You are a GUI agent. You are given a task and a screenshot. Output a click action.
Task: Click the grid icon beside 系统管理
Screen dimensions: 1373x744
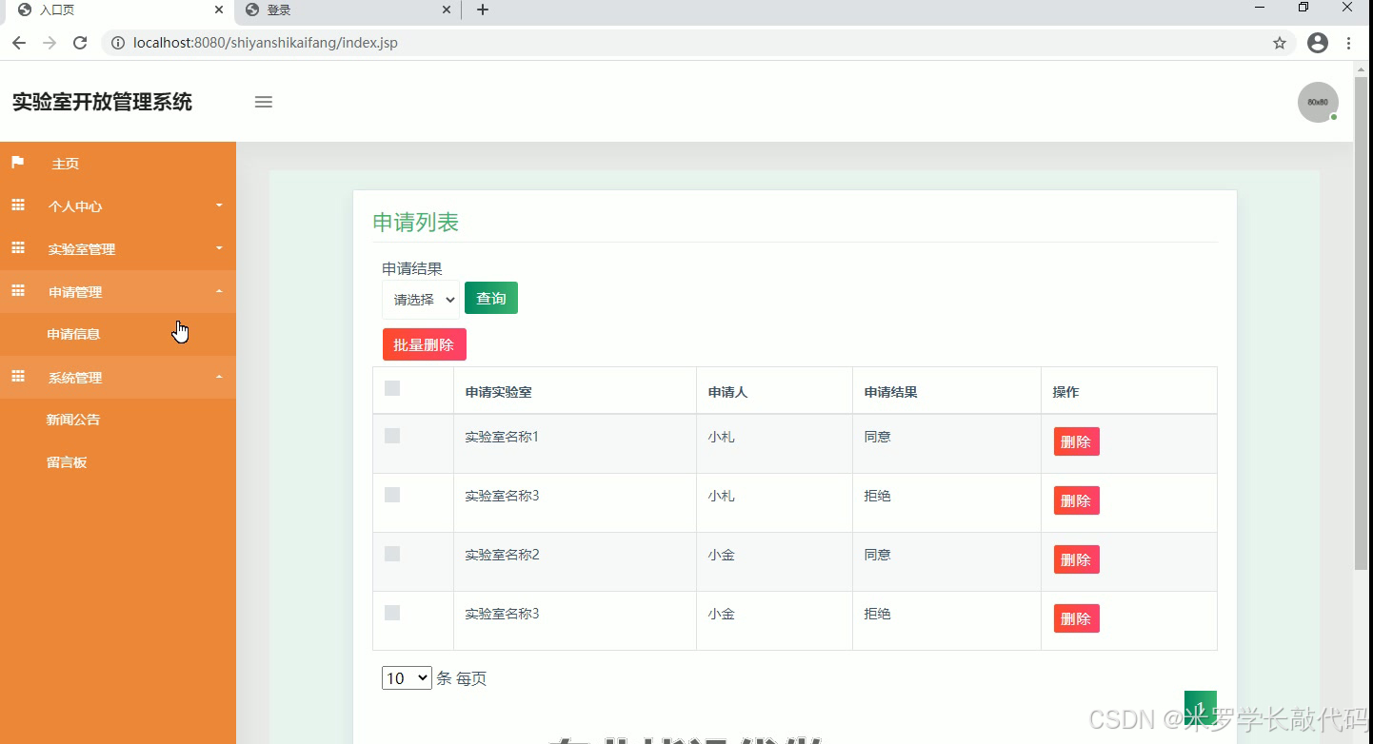pyautogui.click(x=17, y=377)
